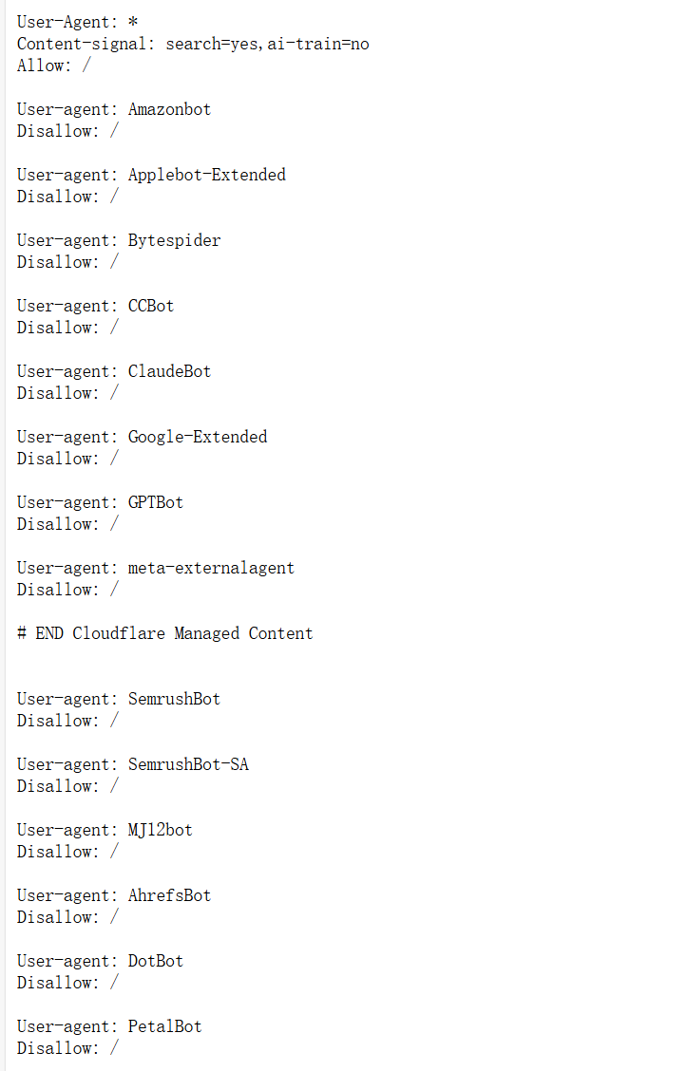Image resolution: width=687 pixels, height=1071 pixels.
Task: Click the CCBot user-agent entry
Action: [151, 306]
